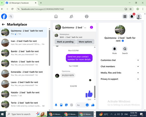
Task: Open the Groups icon in top bar
Action: pyautogui.click(x=87, y=17)
